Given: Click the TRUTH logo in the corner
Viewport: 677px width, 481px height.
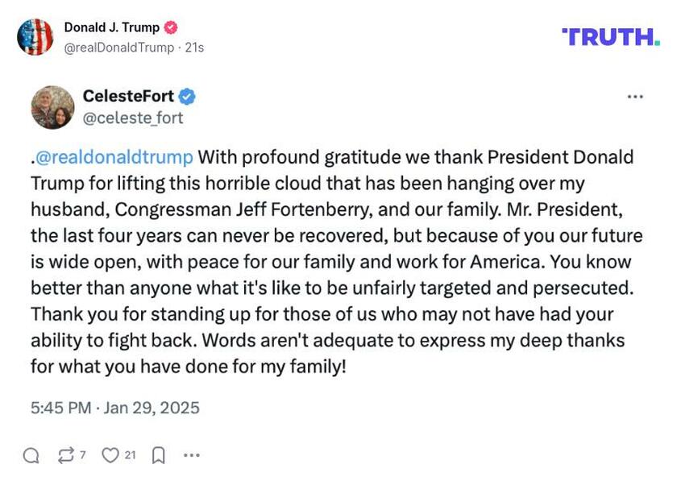Looking at the screenshot, I should [x=612, y=35].
